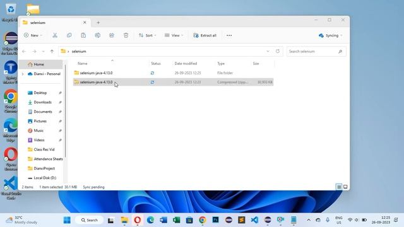The image size is (404, 227).
Task: Open Microsoft Word from taskbar
Action: point(163,220)
